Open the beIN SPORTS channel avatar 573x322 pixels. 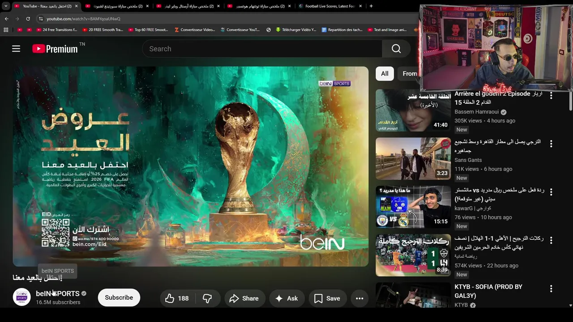point(21,297)
